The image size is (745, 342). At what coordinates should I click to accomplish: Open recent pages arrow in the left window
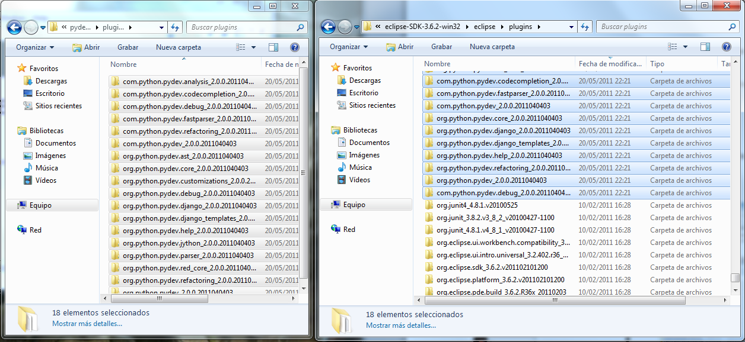pyautogui.click(x=43, y=27)
